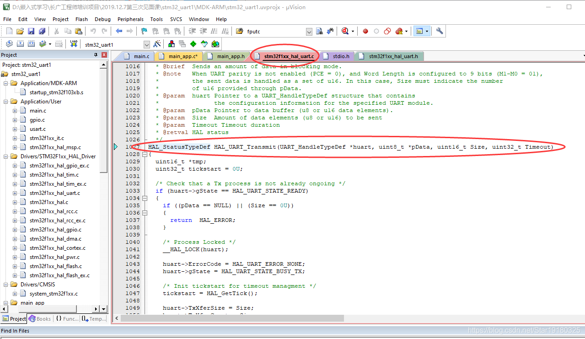This screenshot has height=339, width=585.
Task: Toggle the fold marker at line 1036
Action: (145, 213)
